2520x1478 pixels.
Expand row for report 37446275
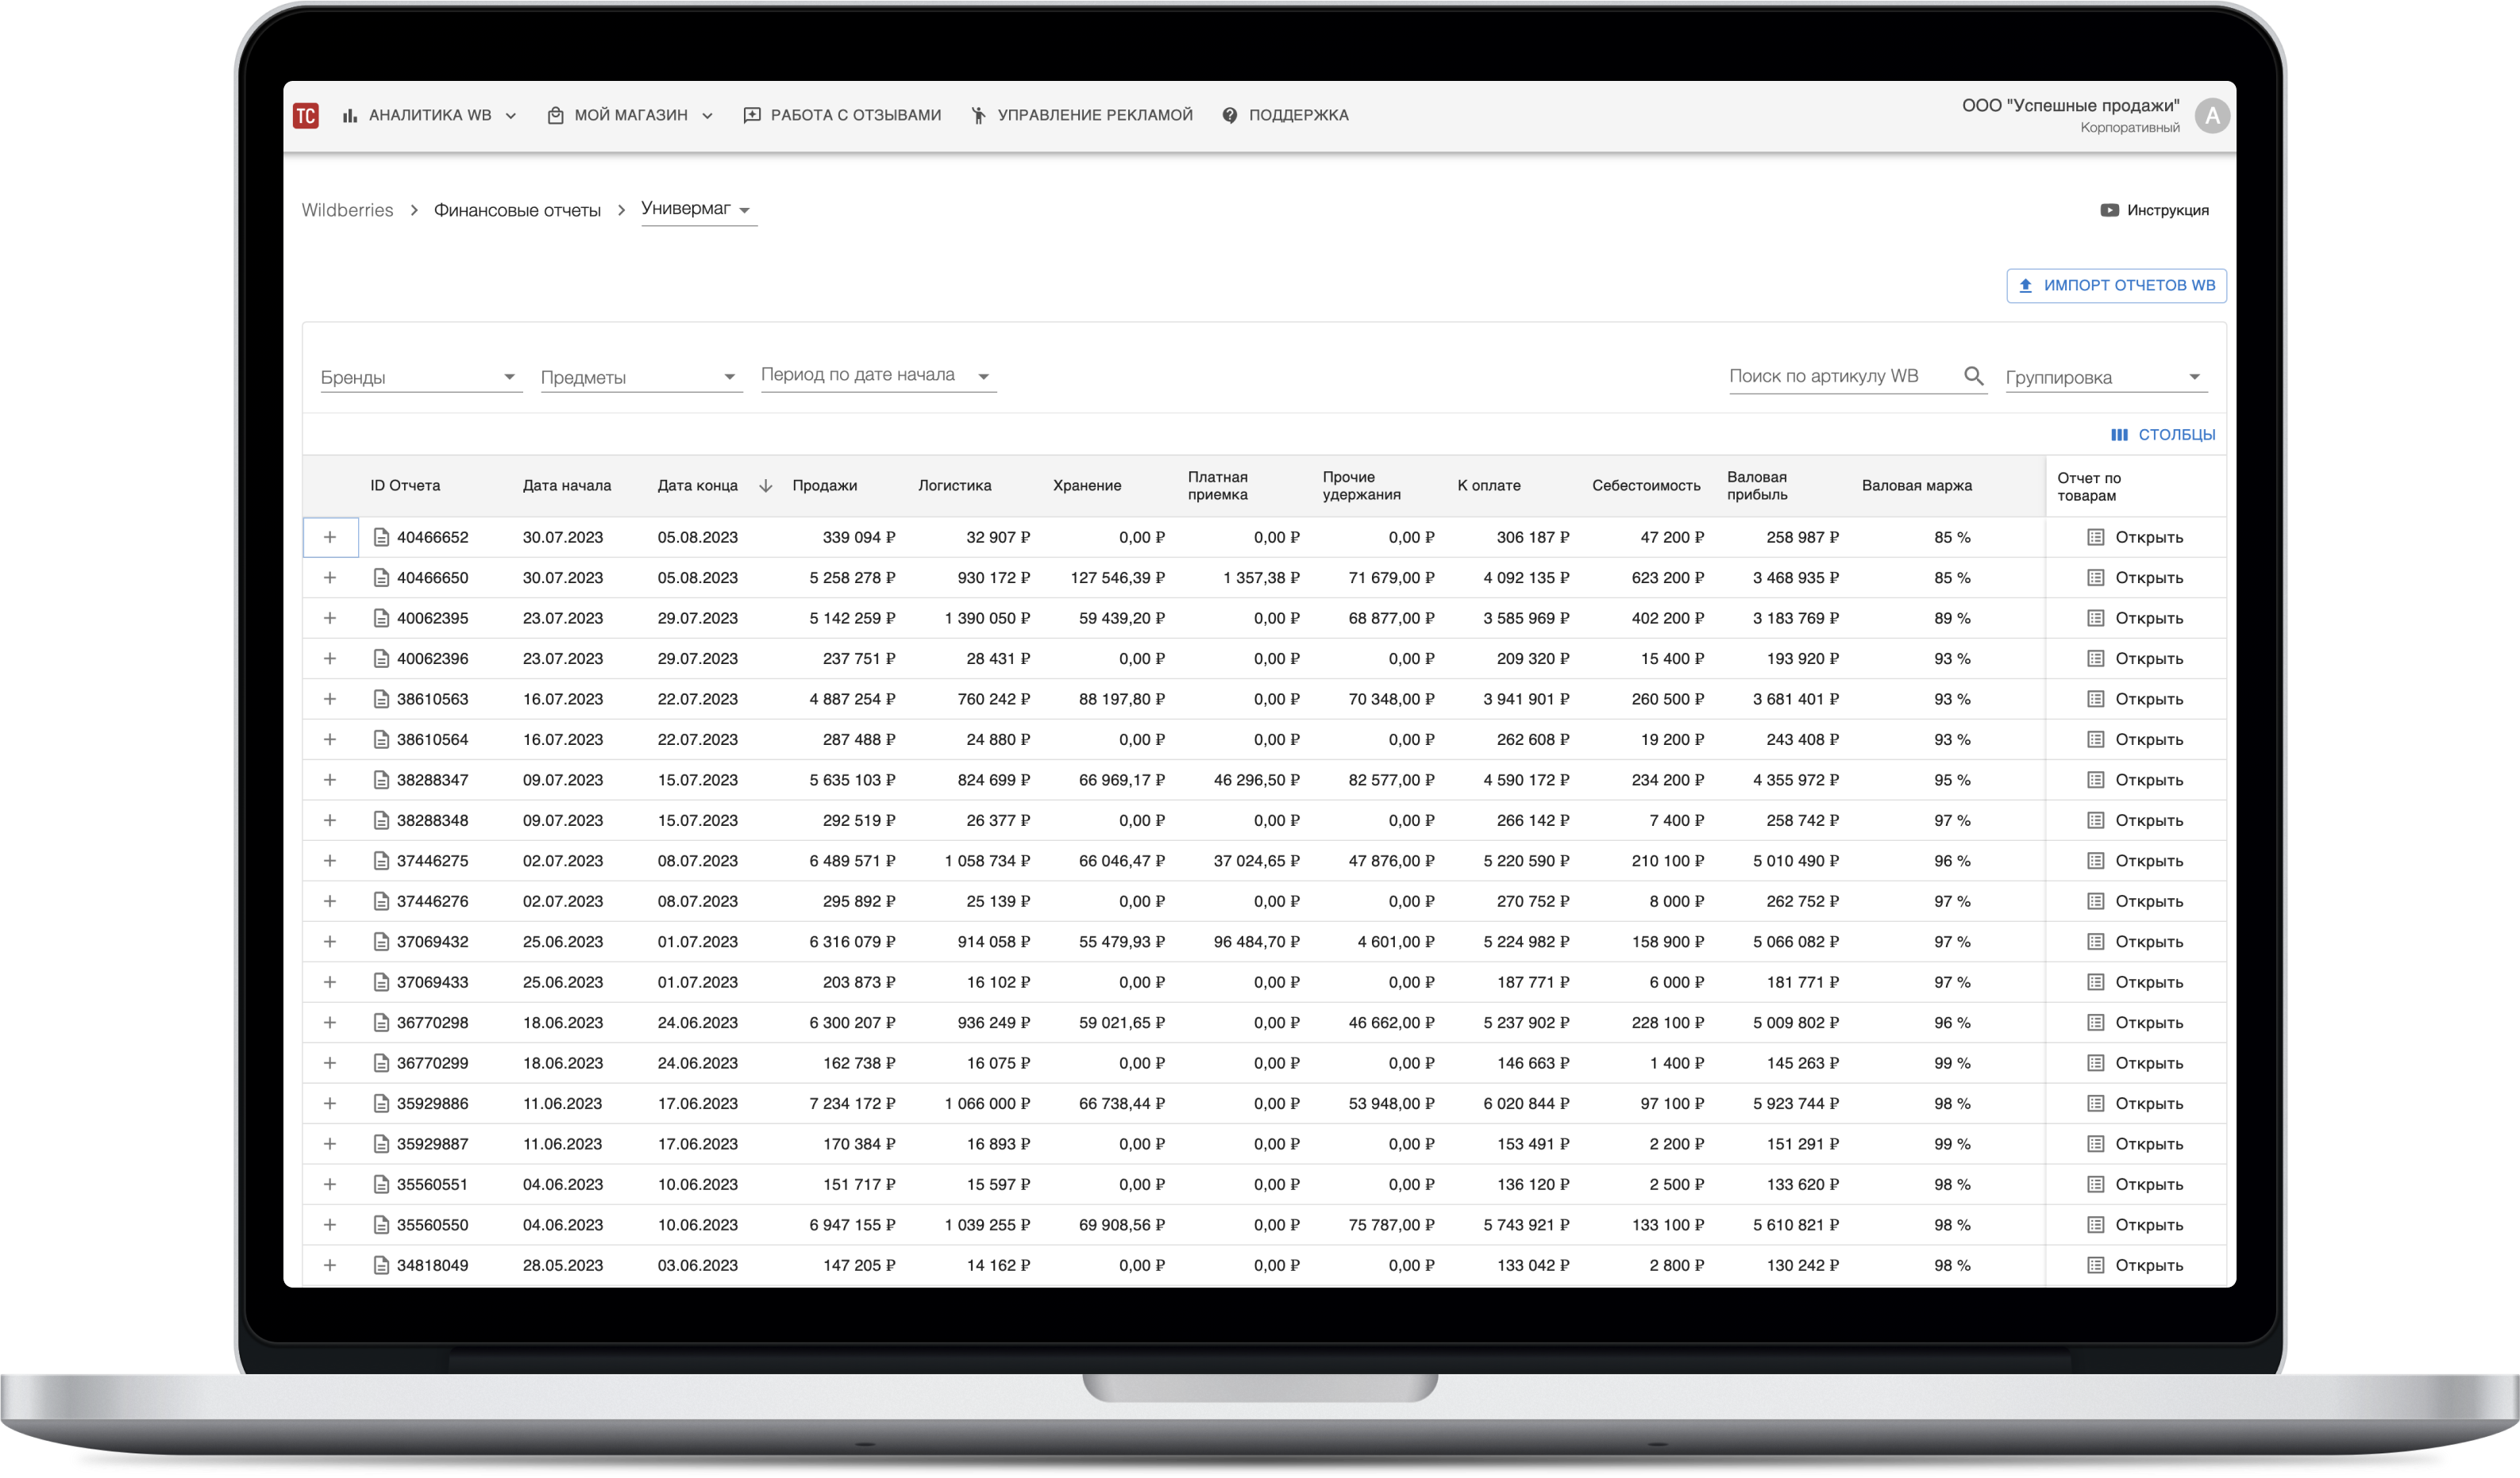pos(330,862)
